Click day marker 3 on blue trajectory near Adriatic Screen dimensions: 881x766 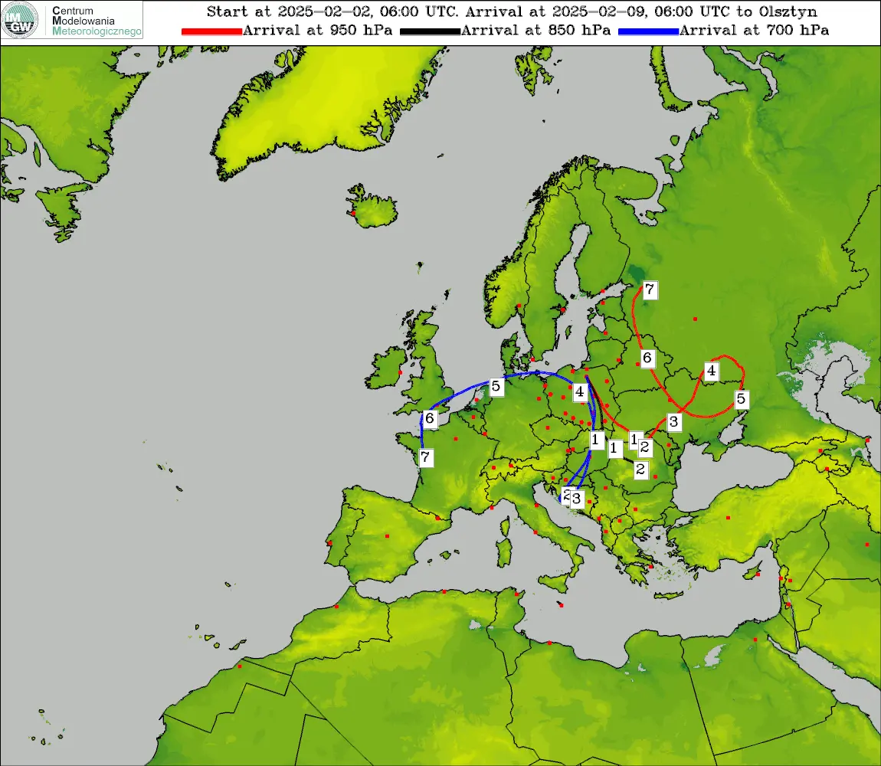576,499
